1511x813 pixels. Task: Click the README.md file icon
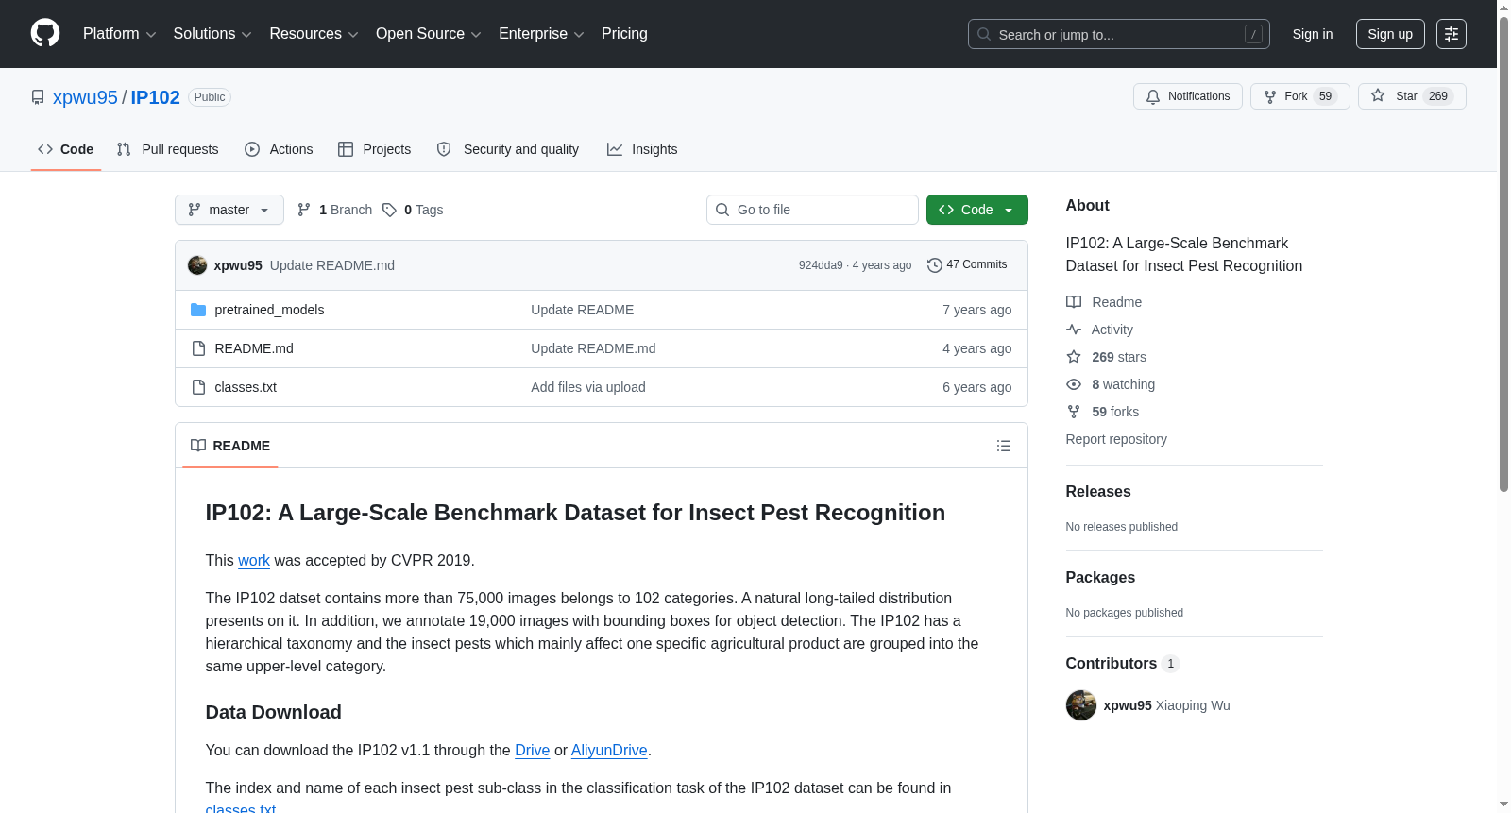[198, 348]
